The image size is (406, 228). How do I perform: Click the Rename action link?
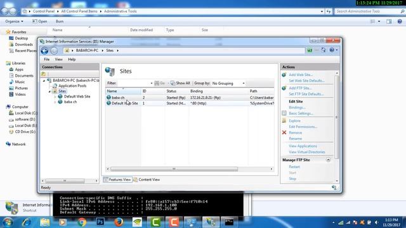pos(296,139)
